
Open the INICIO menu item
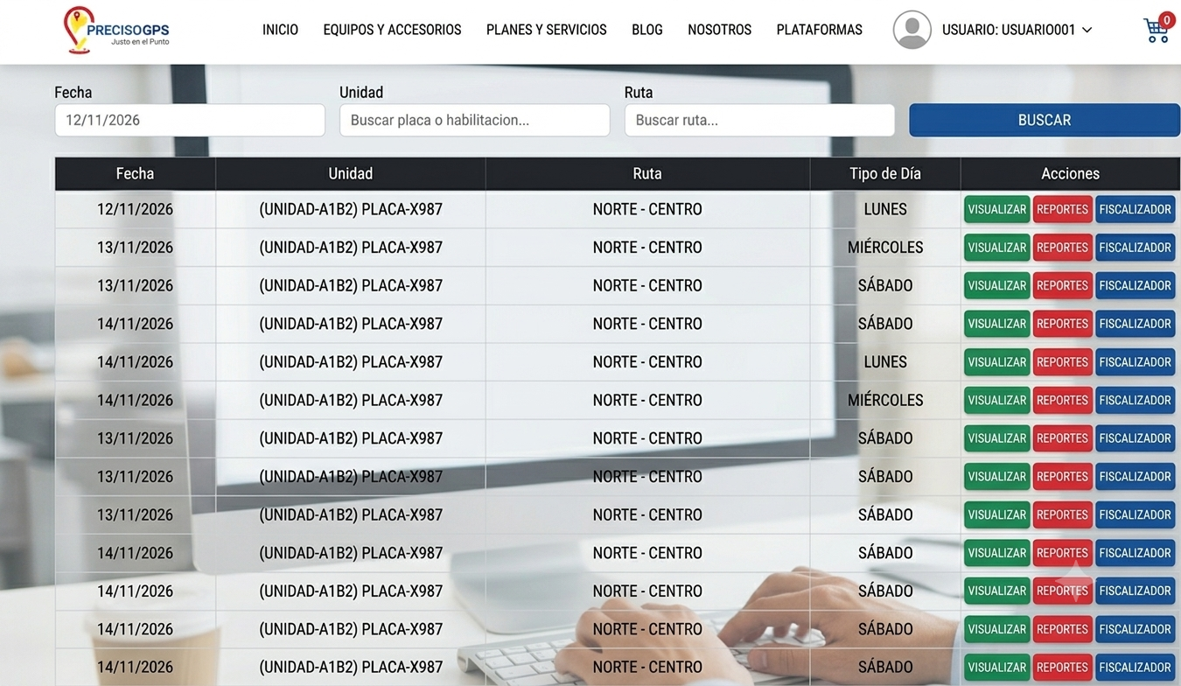pos(280,30)
